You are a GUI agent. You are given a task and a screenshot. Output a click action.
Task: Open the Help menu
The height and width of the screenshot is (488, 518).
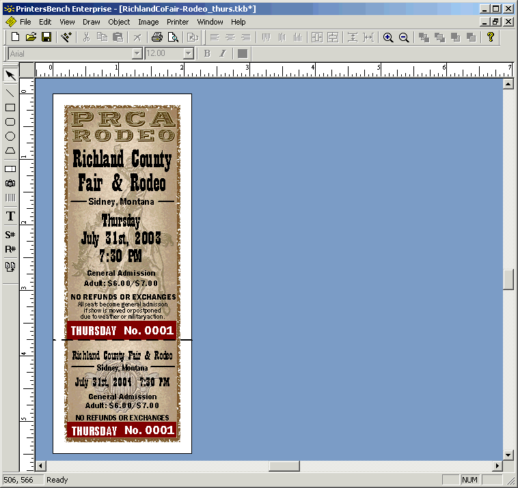(x=238, y=22)
